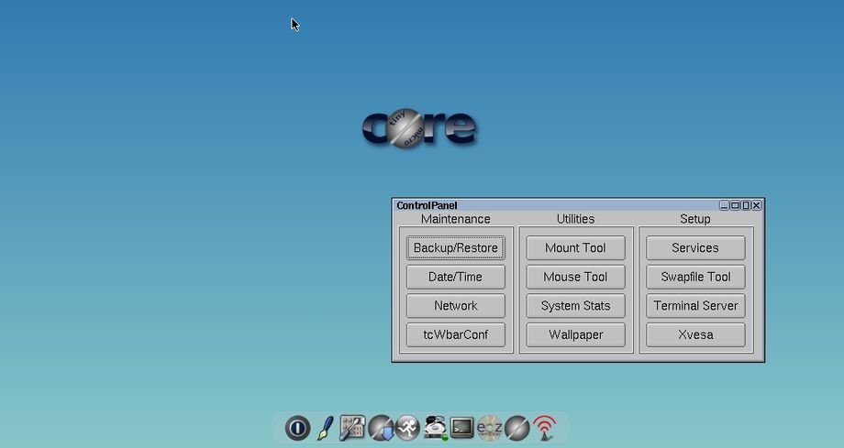Show System Stats from Utilities
The height and width of the screenshot is (448, 844).
tap(575, 306)
